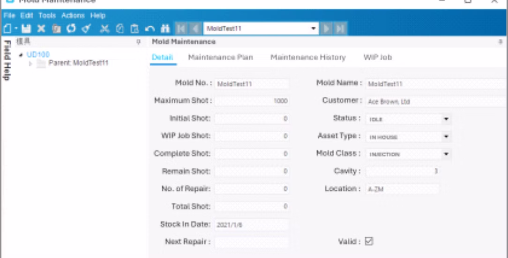Click the Complete Shot field
Screen dimensions: 508x258
[x=252, y=154]
